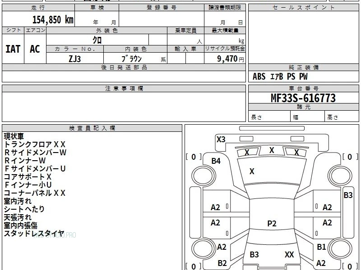Select the AC air conditioner value
This screenshot has width=361, height=270.
point(35,49)
